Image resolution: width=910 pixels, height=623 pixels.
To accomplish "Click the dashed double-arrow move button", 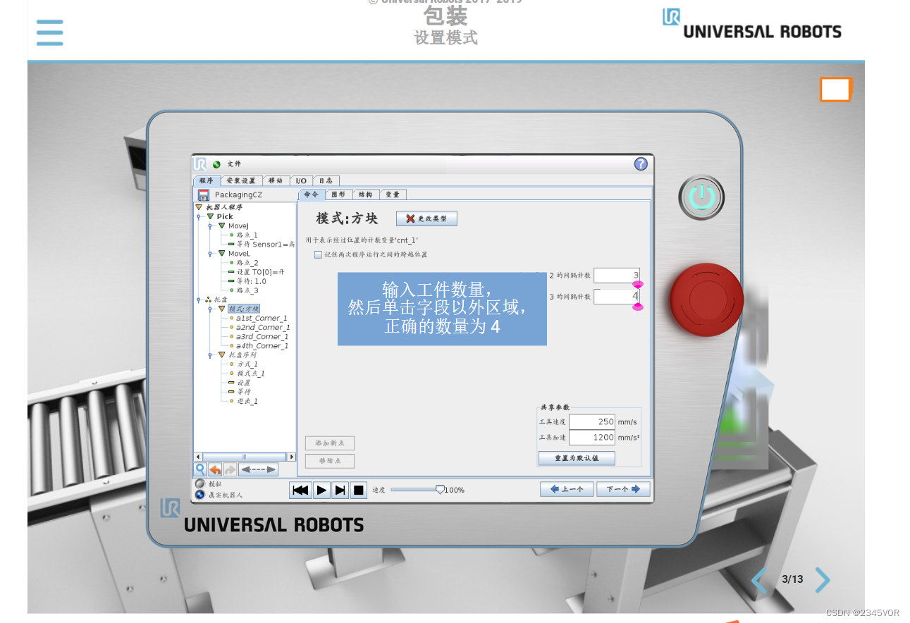I will pyautogui.click(x=258, y=469).
